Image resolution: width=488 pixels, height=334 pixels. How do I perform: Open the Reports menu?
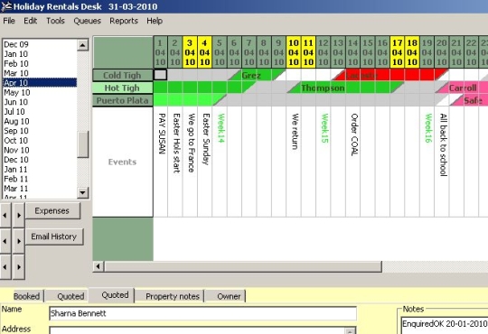pyautogui.click(x=124, y=21)
